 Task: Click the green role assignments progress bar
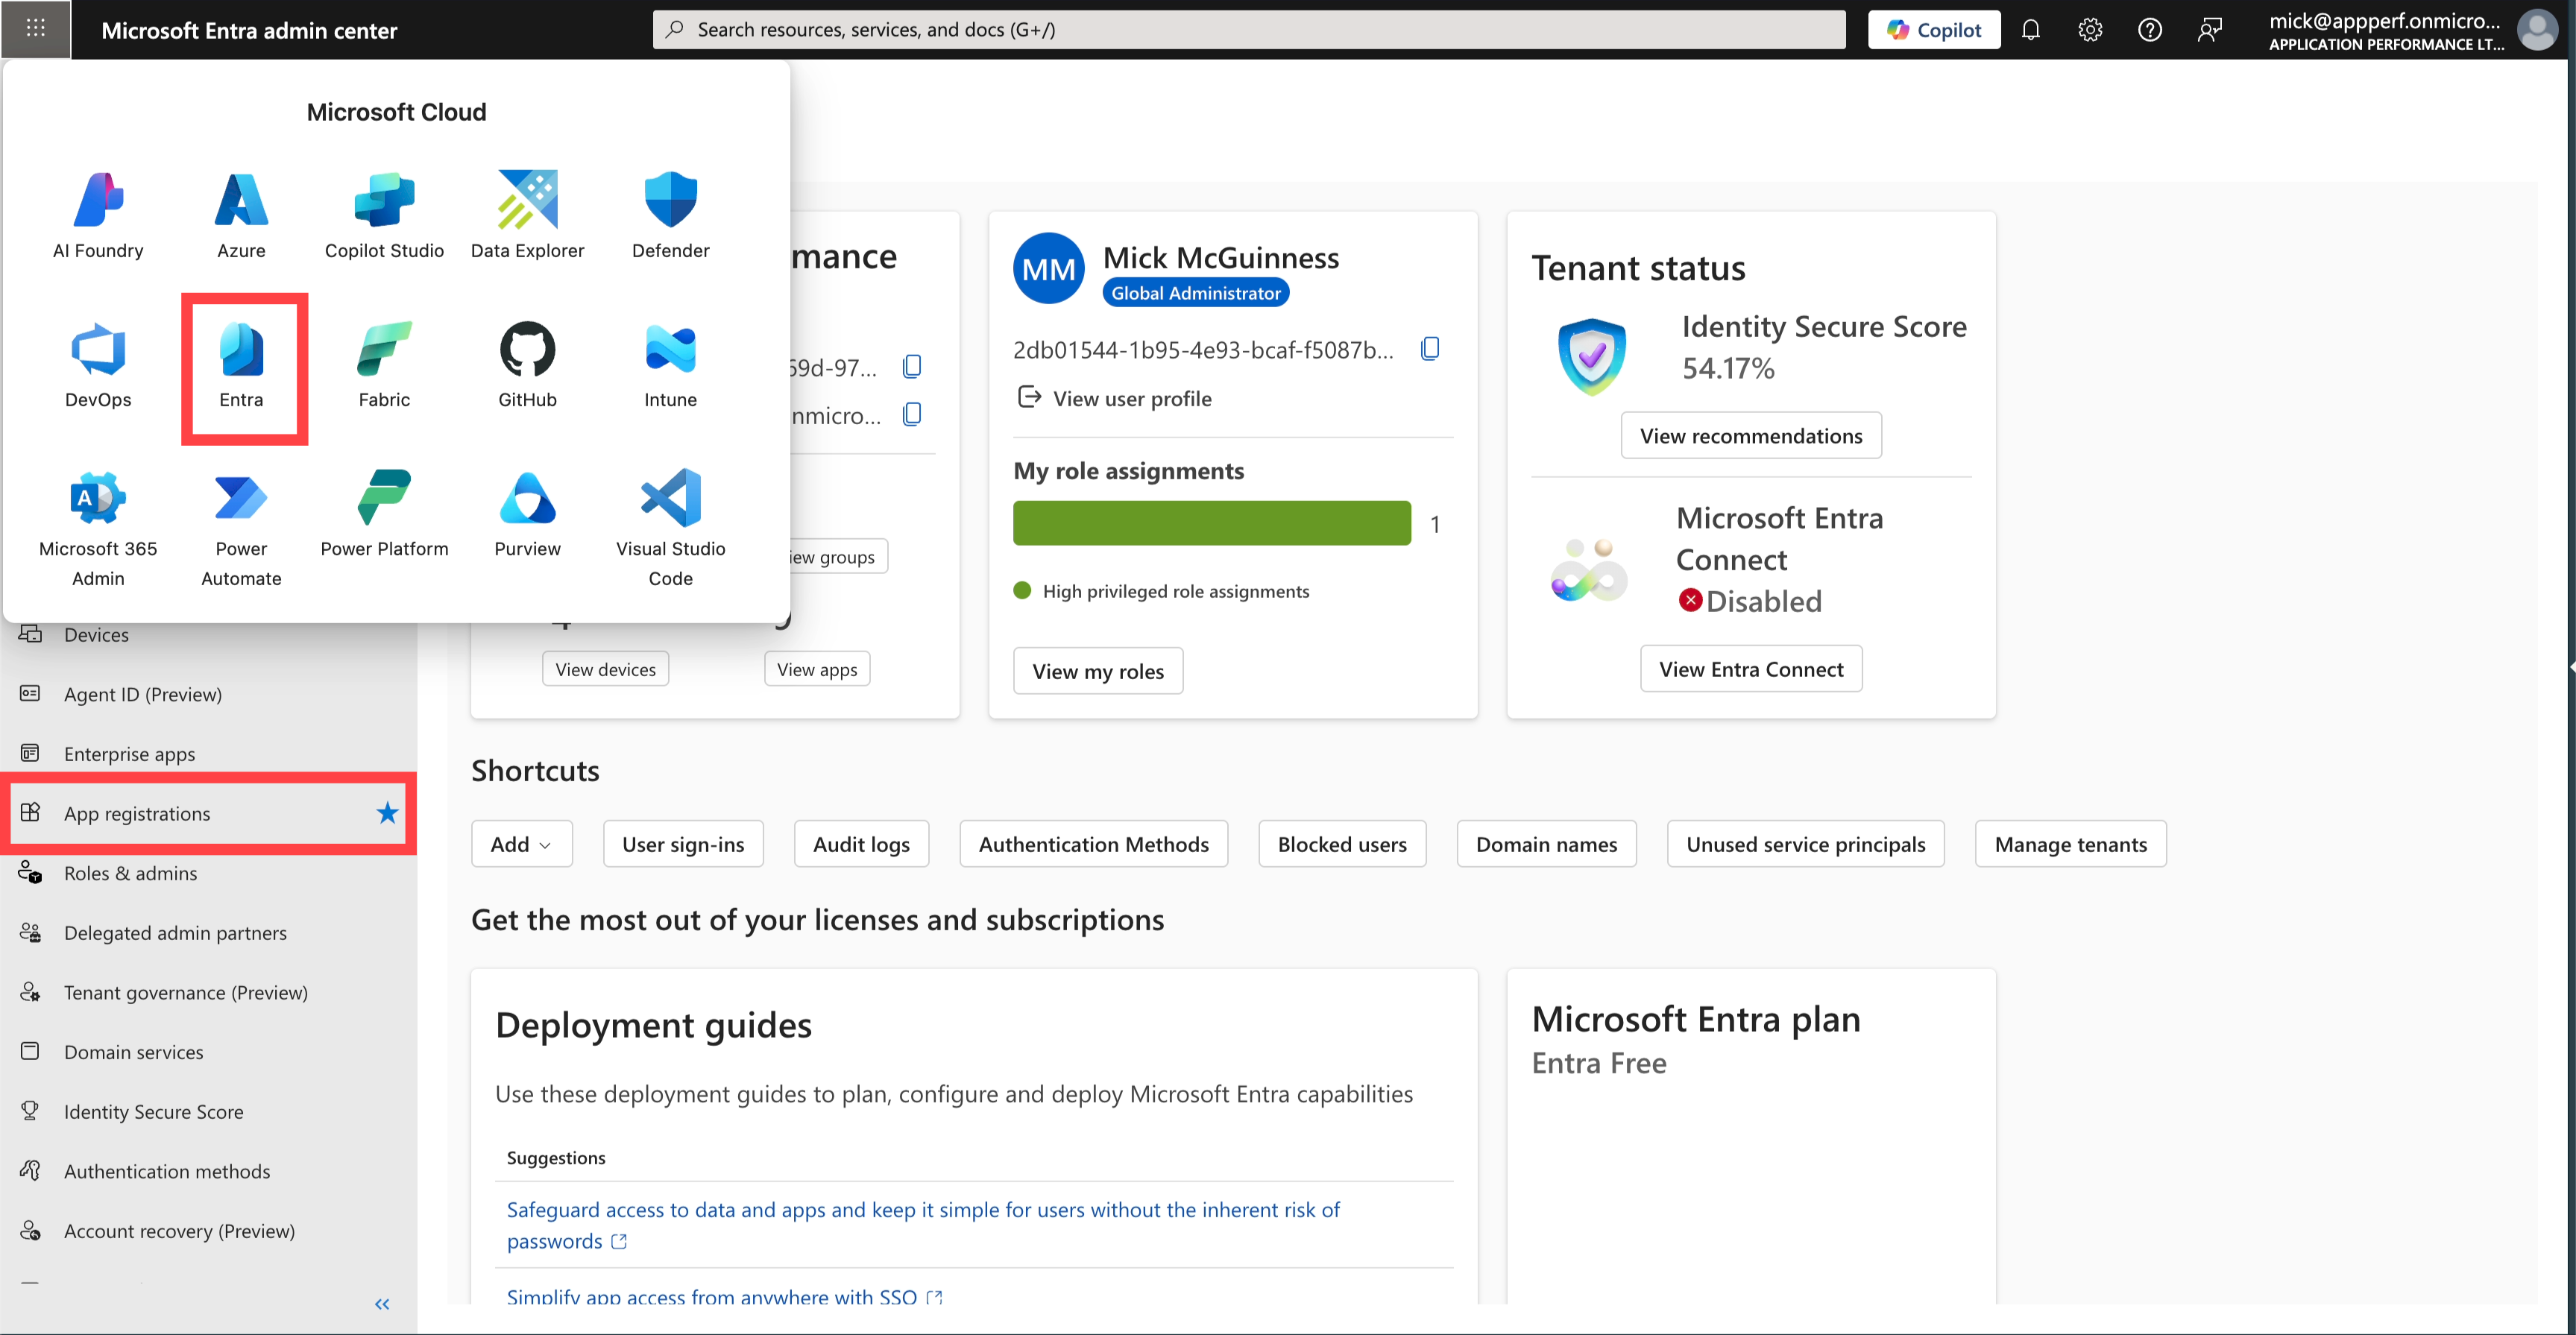(1211, 522)
